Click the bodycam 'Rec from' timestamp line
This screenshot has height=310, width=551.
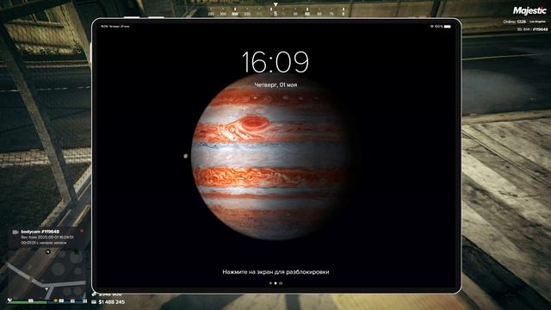click(x=47, y=238)
